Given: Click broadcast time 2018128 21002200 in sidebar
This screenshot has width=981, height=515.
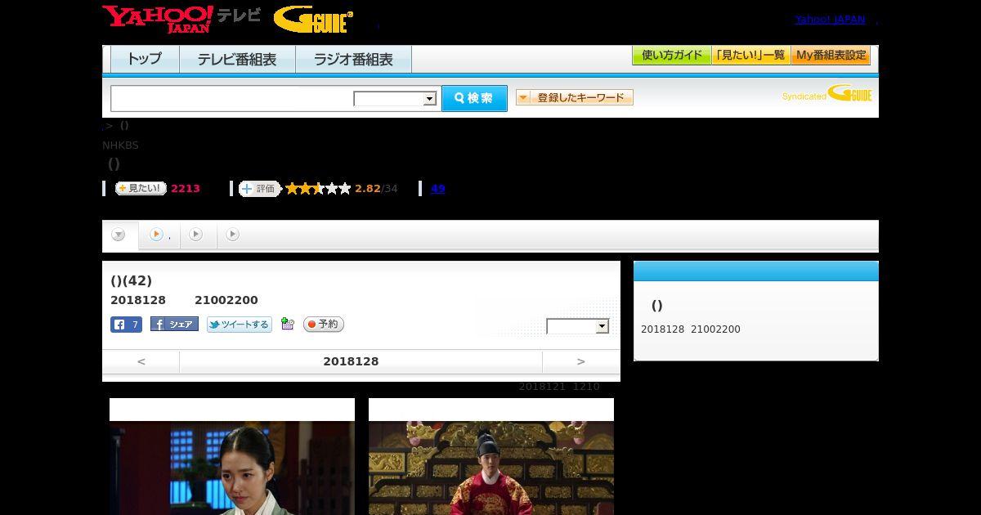Looking at the screenshot, I should point(691,329).
